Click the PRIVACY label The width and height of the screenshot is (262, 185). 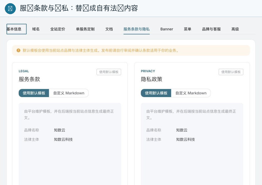[148, 71]
